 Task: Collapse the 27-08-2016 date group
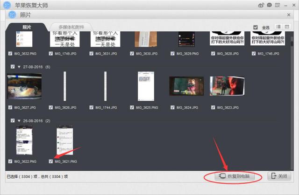click(x=19, y=67)
